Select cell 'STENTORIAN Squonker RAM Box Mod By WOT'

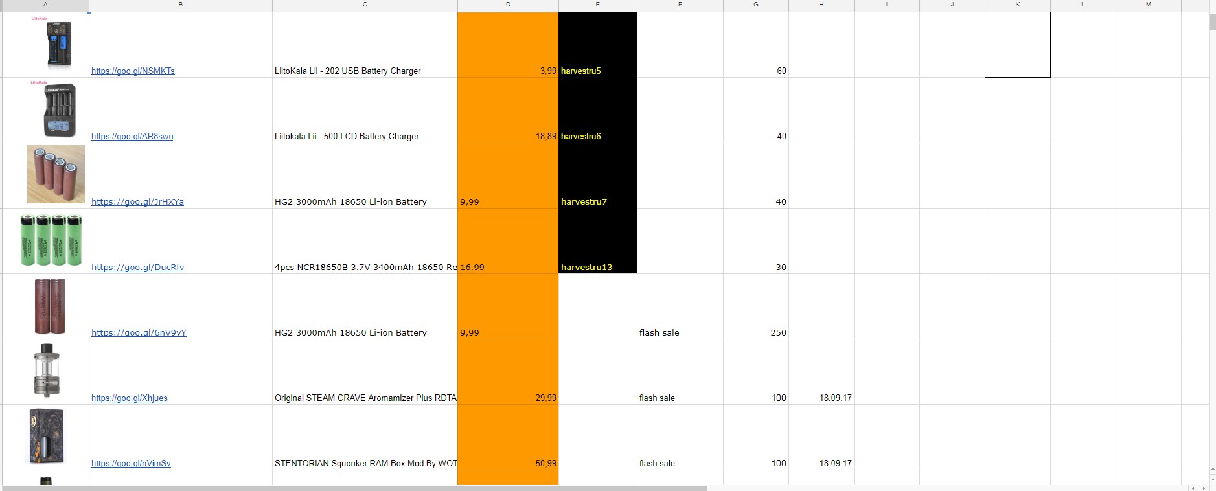(x=365, y=437)
